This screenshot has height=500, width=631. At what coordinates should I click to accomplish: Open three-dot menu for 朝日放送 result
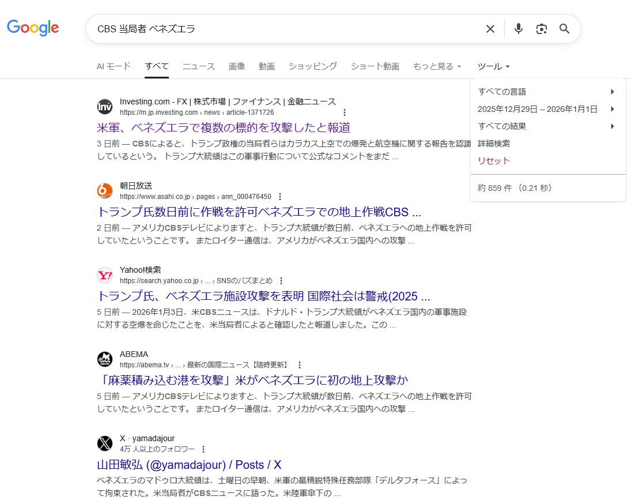[x=281, y=197]
